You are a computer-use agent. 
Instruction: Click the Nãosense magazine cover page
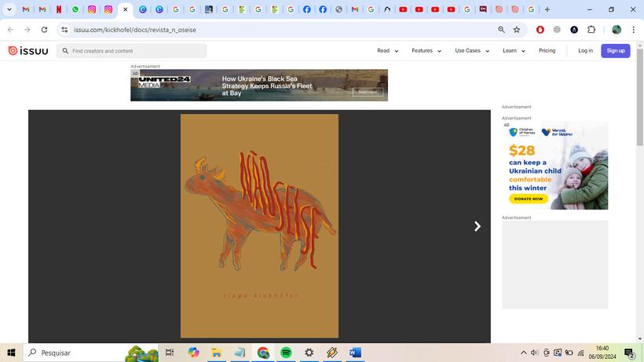[x=259, y=225]
